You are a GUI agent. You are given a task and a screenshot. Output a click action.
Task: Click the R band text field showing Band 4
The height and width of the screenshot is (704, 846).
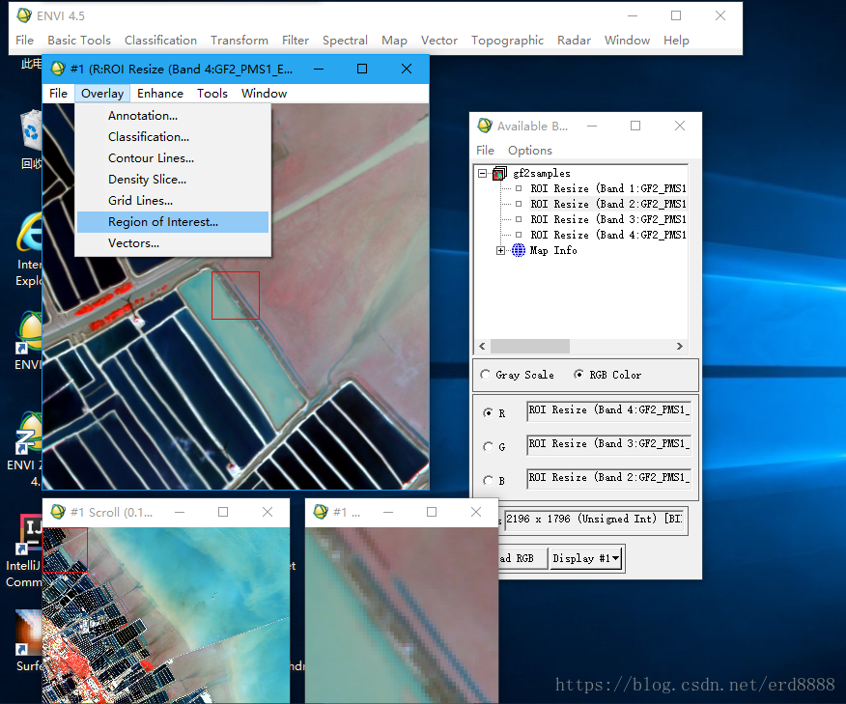[x=608, y=410]
